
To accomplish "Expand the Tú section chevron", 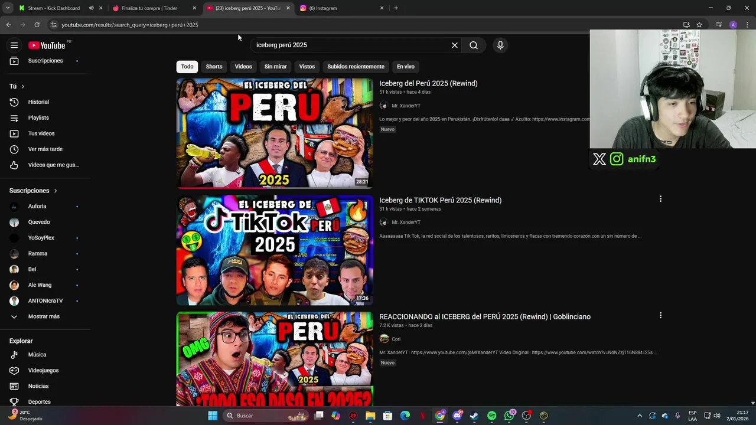I will click(x=23, y=87).
